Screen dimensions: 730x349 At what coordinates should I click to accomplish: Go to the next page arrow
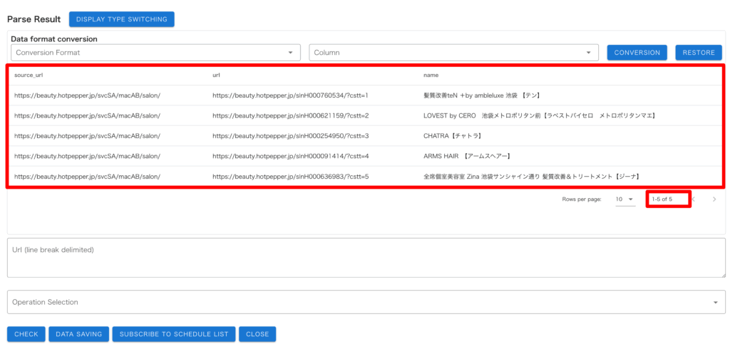(x=714, y=199)
